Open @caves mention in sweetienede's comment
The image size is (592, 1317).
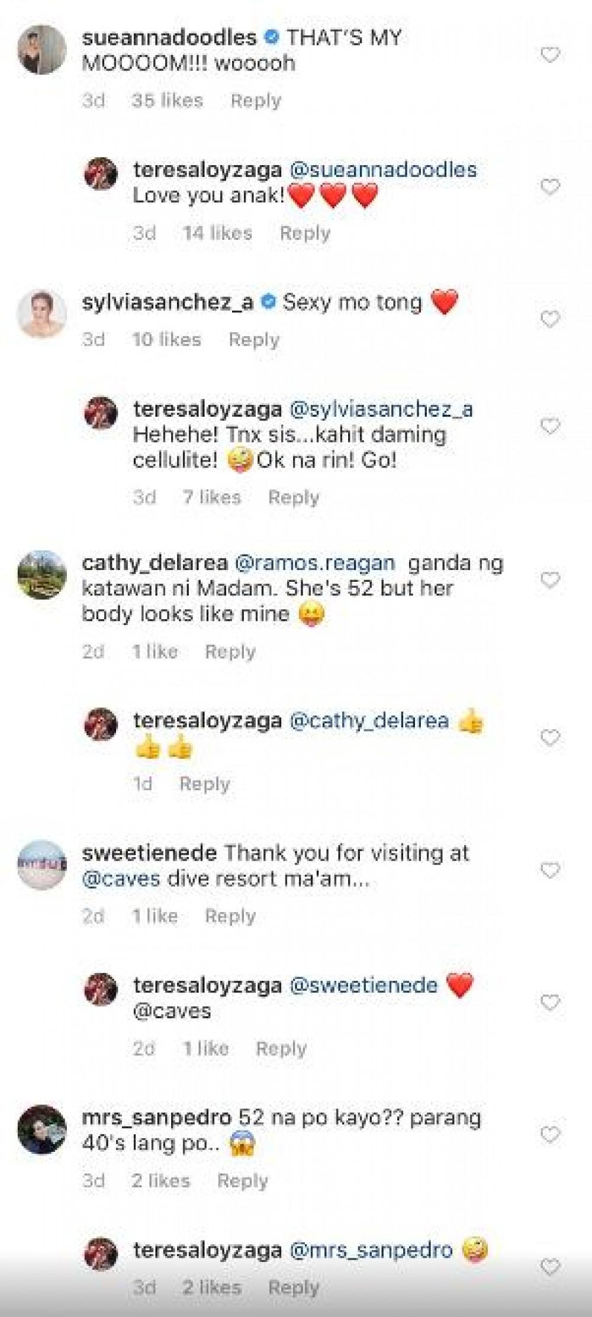[121, 878]
